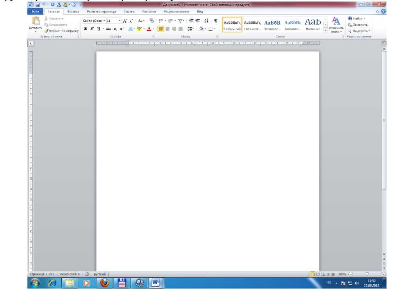Screen dimensions: 394x289
Task: Click the tab selector L box left of ruler
Action: point(31,43)
